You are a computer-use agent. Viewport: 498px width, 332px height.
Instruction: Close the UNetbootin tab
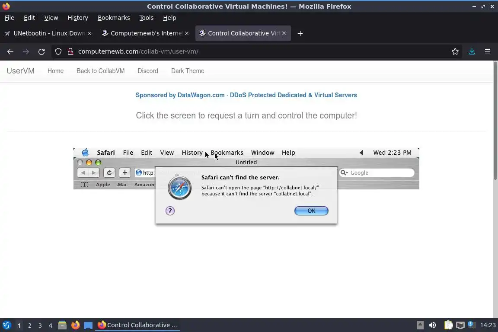click(89, 33)
